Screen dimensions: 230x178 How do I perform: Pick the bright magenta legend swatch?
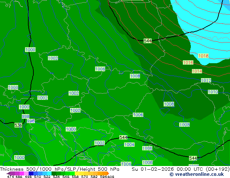point(22,173)
